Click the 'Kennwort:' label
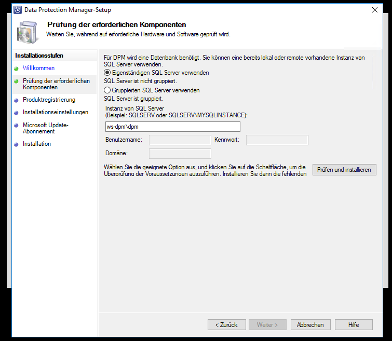This screenshot has height=341, width=392. 227,140
